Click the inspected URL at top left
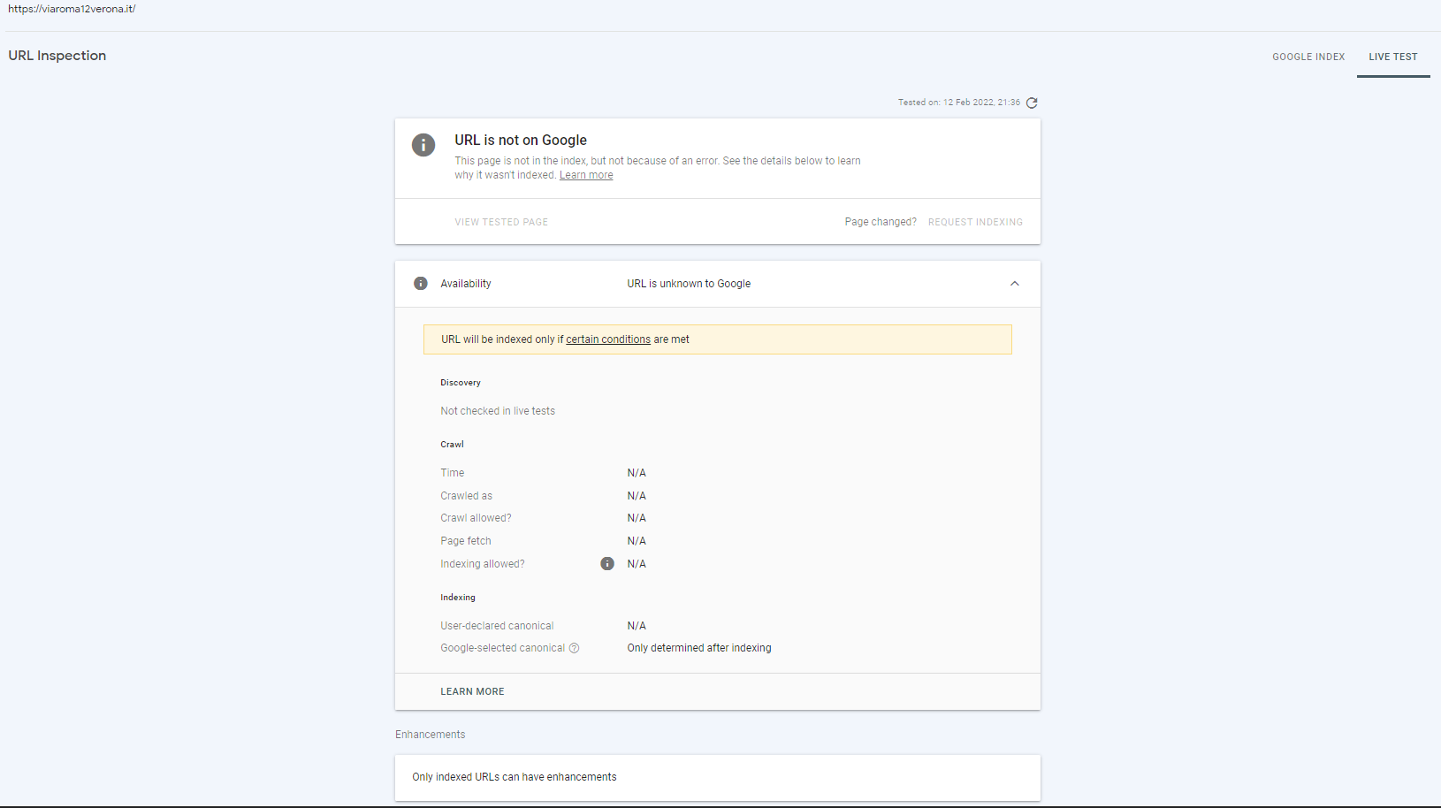The width and height of the screenshot is (1441, 808). pyautogui.click(x=72, y=8)
